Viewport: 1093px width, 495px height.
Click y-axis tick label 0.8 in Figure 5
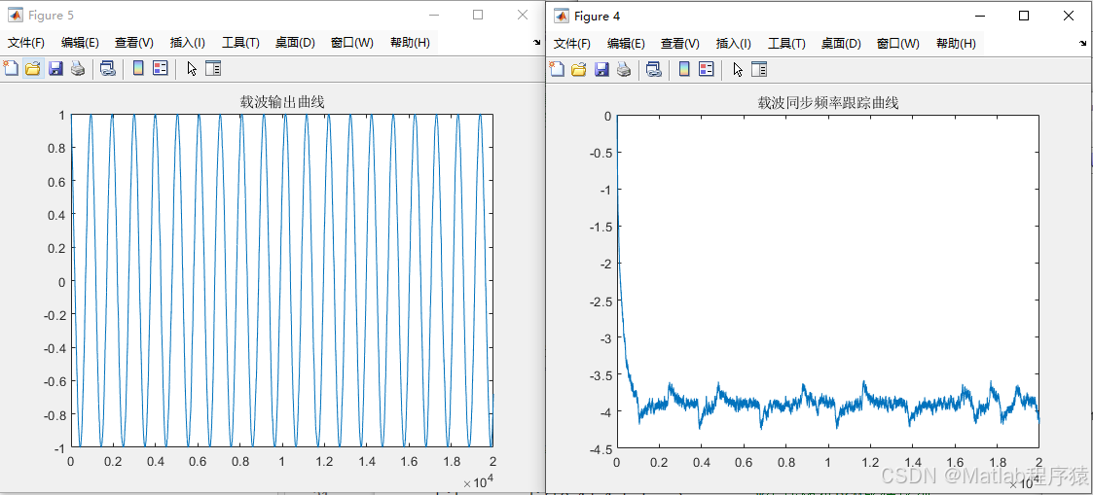pos(57,148)
